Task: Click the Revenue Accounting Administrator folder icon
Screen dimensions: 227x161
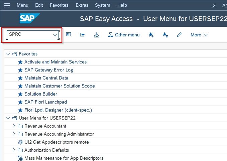Action: pos(20,134)
